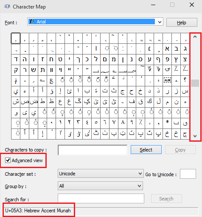Pick the Arabic-Indic digit four ٤ cell

[x=87, y=123]
